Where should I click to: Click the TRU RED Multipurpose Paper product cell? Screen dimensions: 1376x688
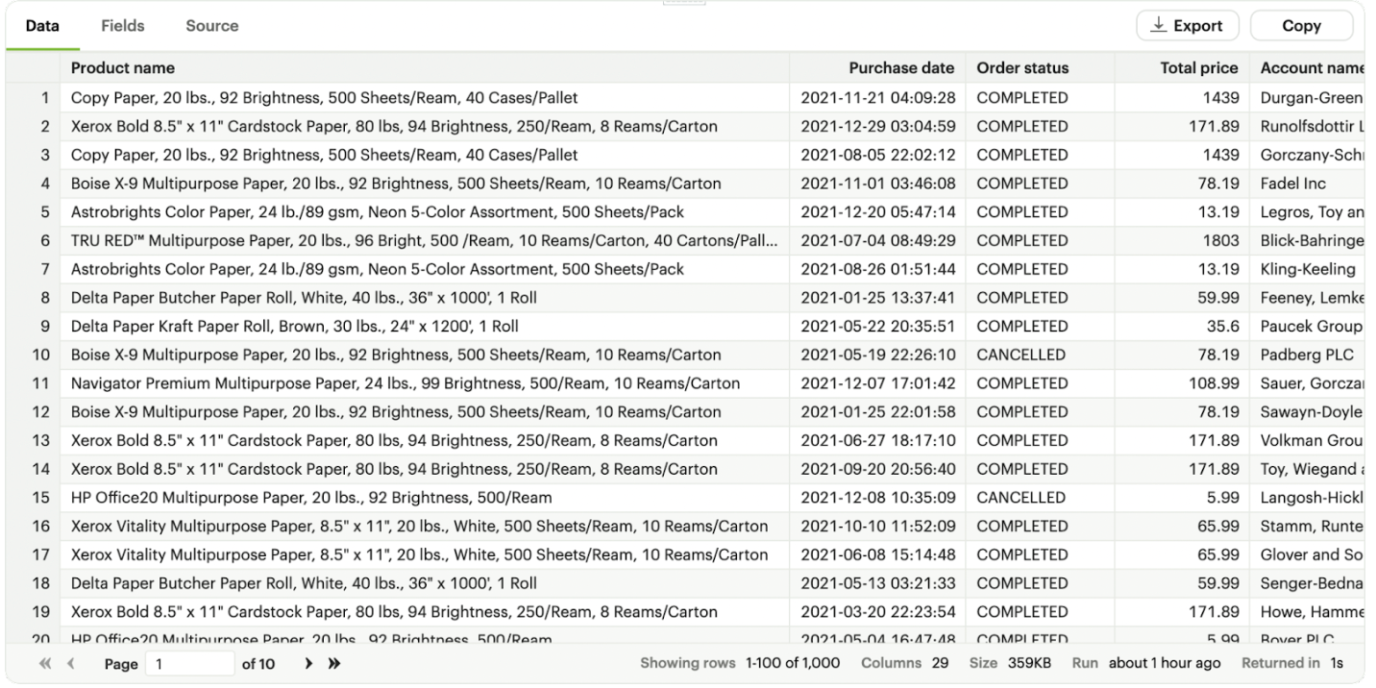(x=426, y=240)
